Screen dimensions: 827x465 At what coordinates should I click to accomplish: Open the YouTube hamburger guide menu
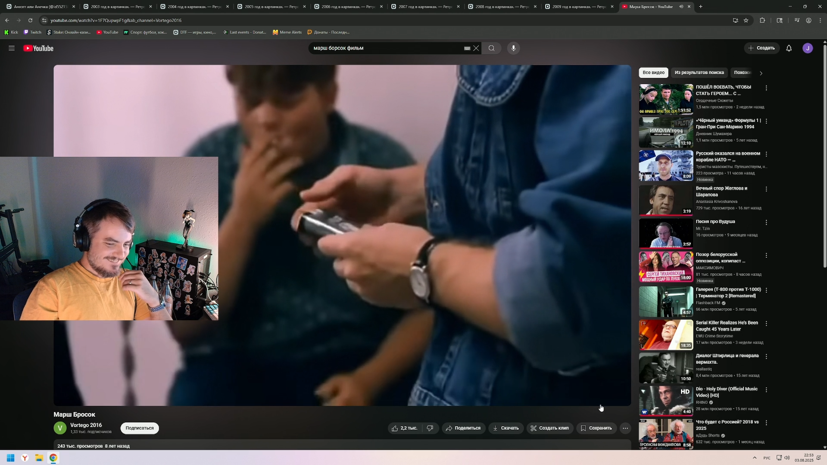click(12, 48)
